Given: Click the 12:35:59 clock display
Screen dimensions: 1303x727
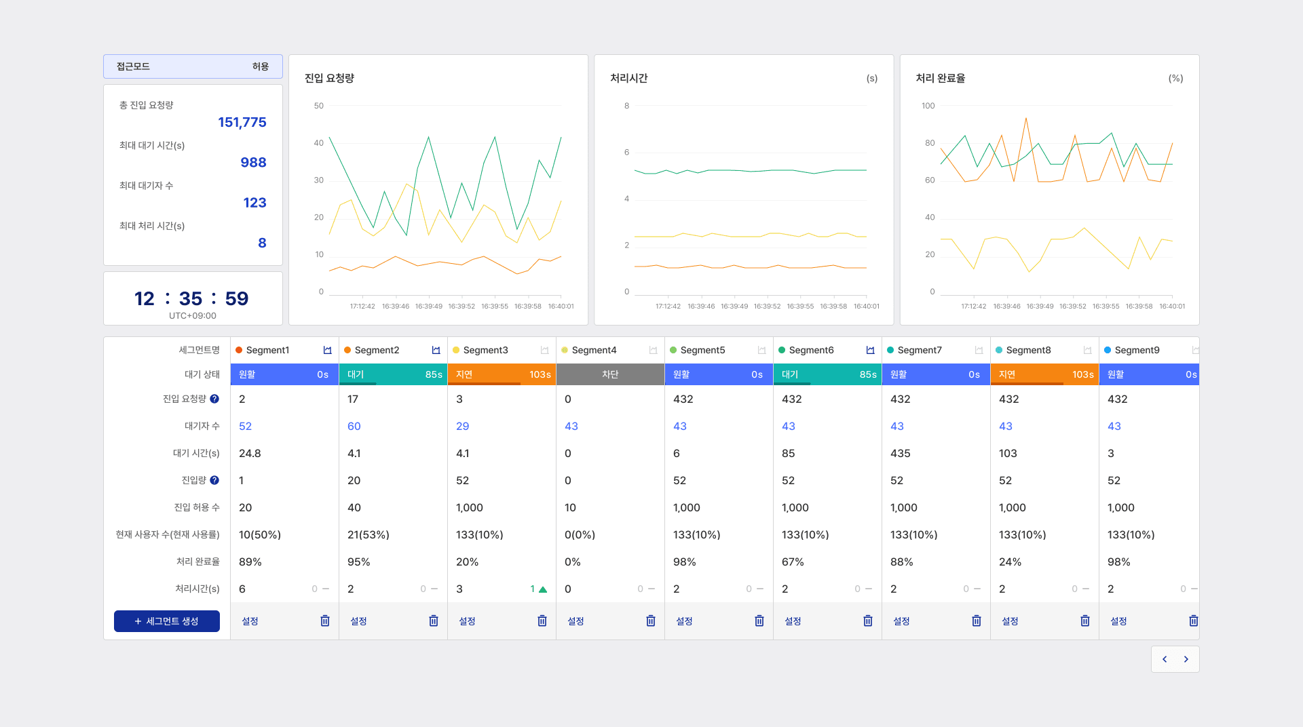Looking at the screenshot, I should pyautogui.click(x=191, y=298).
